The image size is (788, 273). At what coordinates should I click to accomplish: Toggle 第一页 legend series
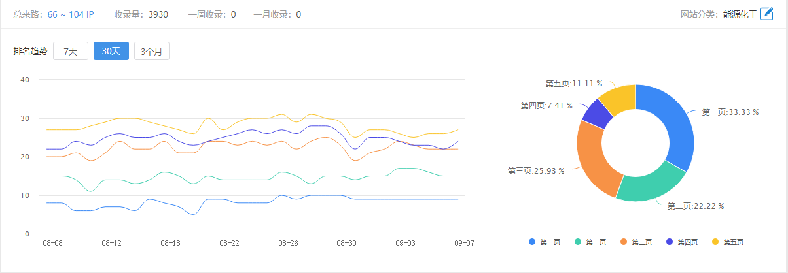point(545,242)
